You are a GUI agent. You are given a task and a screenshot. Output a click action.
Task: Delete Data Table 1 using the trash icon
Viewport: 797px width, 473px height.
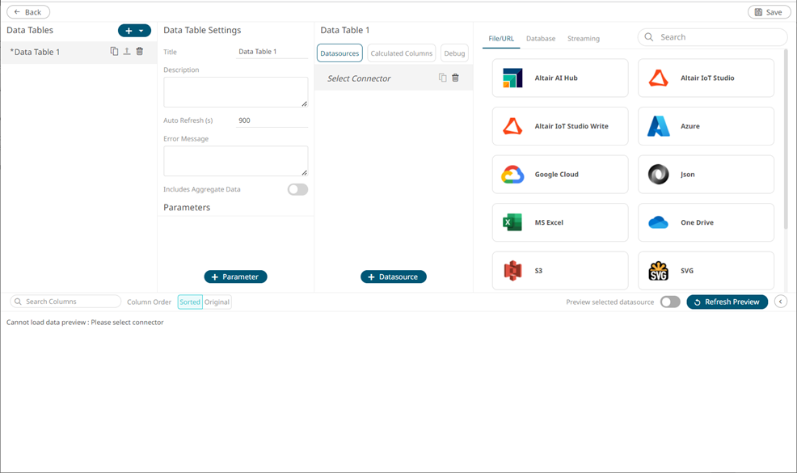140,52
